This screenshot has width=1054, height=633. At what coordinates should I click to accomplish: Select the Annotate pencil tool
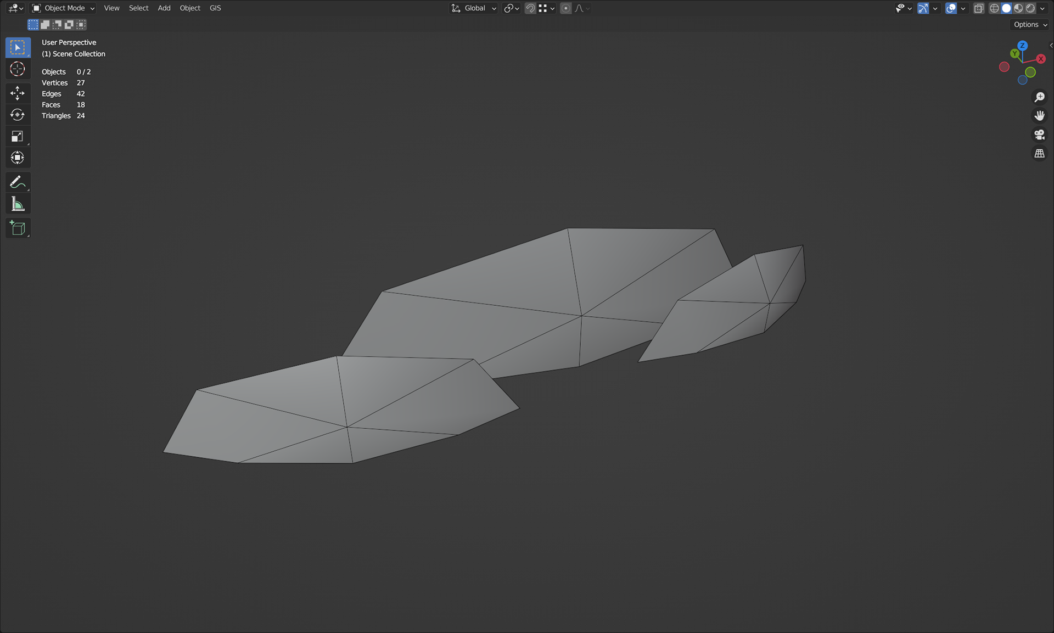(18, 182)
